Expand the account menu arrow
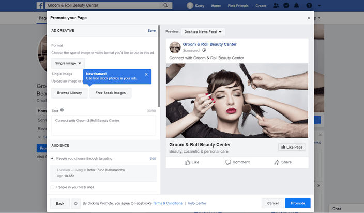The height and width of the screenshot is (213, 364). [x=320, y=5]
